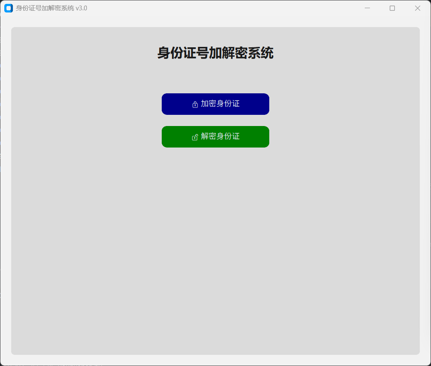Click the app icon in title bar
431x366 pixels.
(9, 8)
